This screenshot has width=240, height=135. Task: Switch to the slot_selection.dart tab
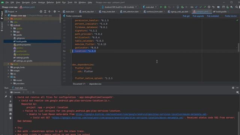point(129,12)
